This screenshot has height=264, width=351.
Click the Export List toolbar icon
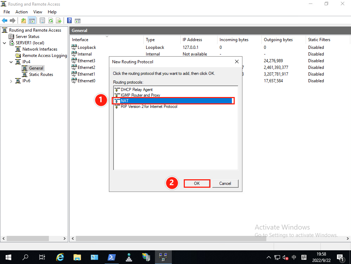pyautogui.click(x=59, y=21)
